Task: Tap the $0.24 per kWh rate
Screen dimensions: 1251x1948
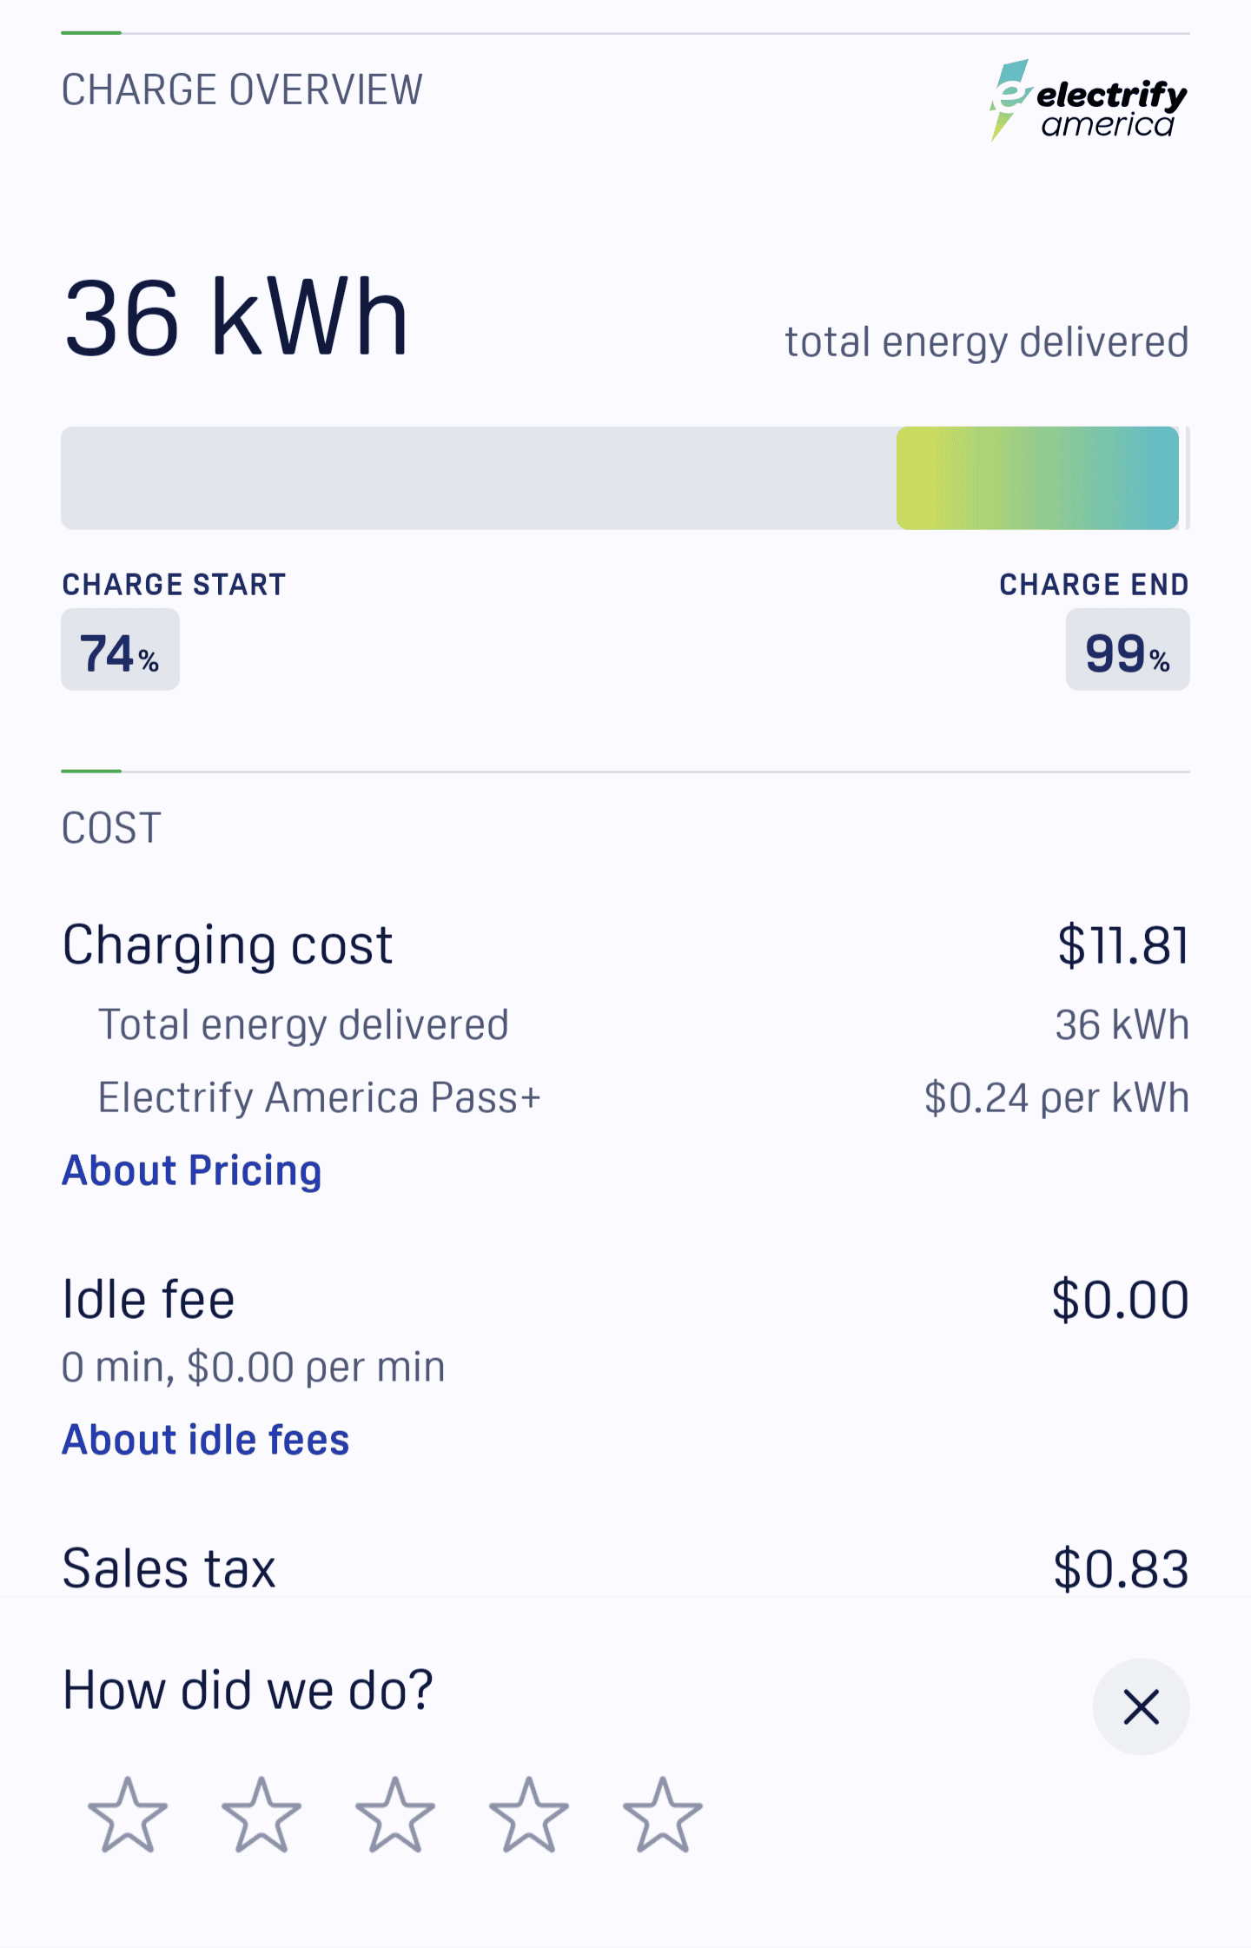Action: tap(1056, 1097)
